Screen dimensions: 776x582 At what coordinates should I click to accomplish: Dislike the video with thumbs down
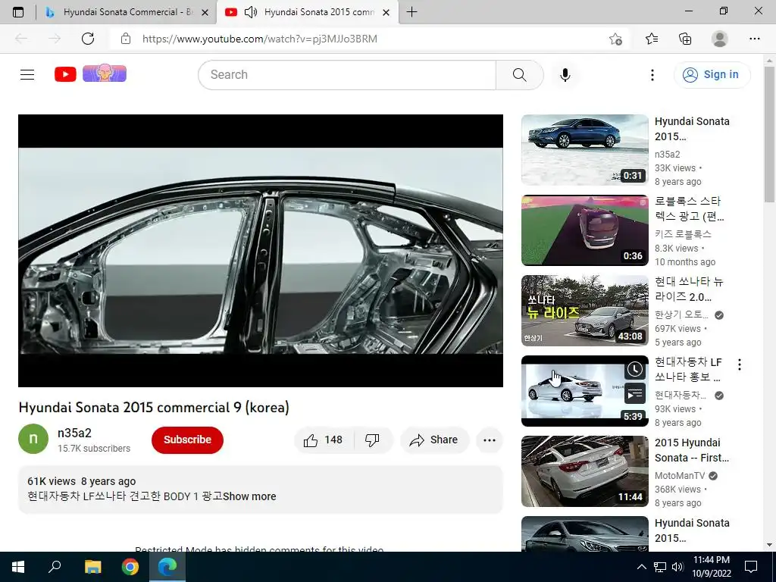tap(372, 440)
